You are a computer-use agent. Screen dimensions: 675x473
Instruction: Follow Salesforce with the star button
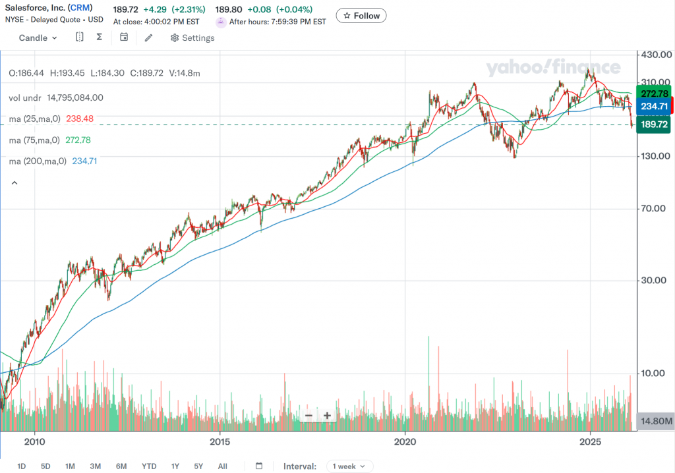coord(361,16)
